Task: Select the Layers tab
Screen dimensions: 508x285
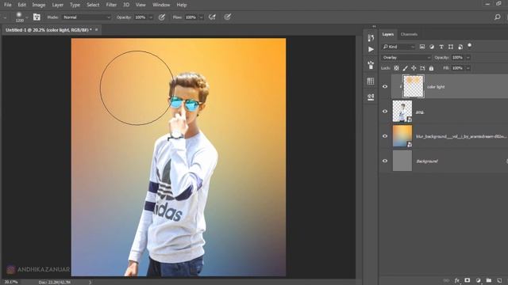Action: [x=388, y=34]
